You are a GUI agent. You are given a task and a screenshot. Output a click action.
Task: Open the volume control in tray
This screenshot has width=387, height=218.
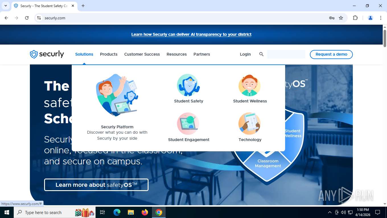coord(343,212)
